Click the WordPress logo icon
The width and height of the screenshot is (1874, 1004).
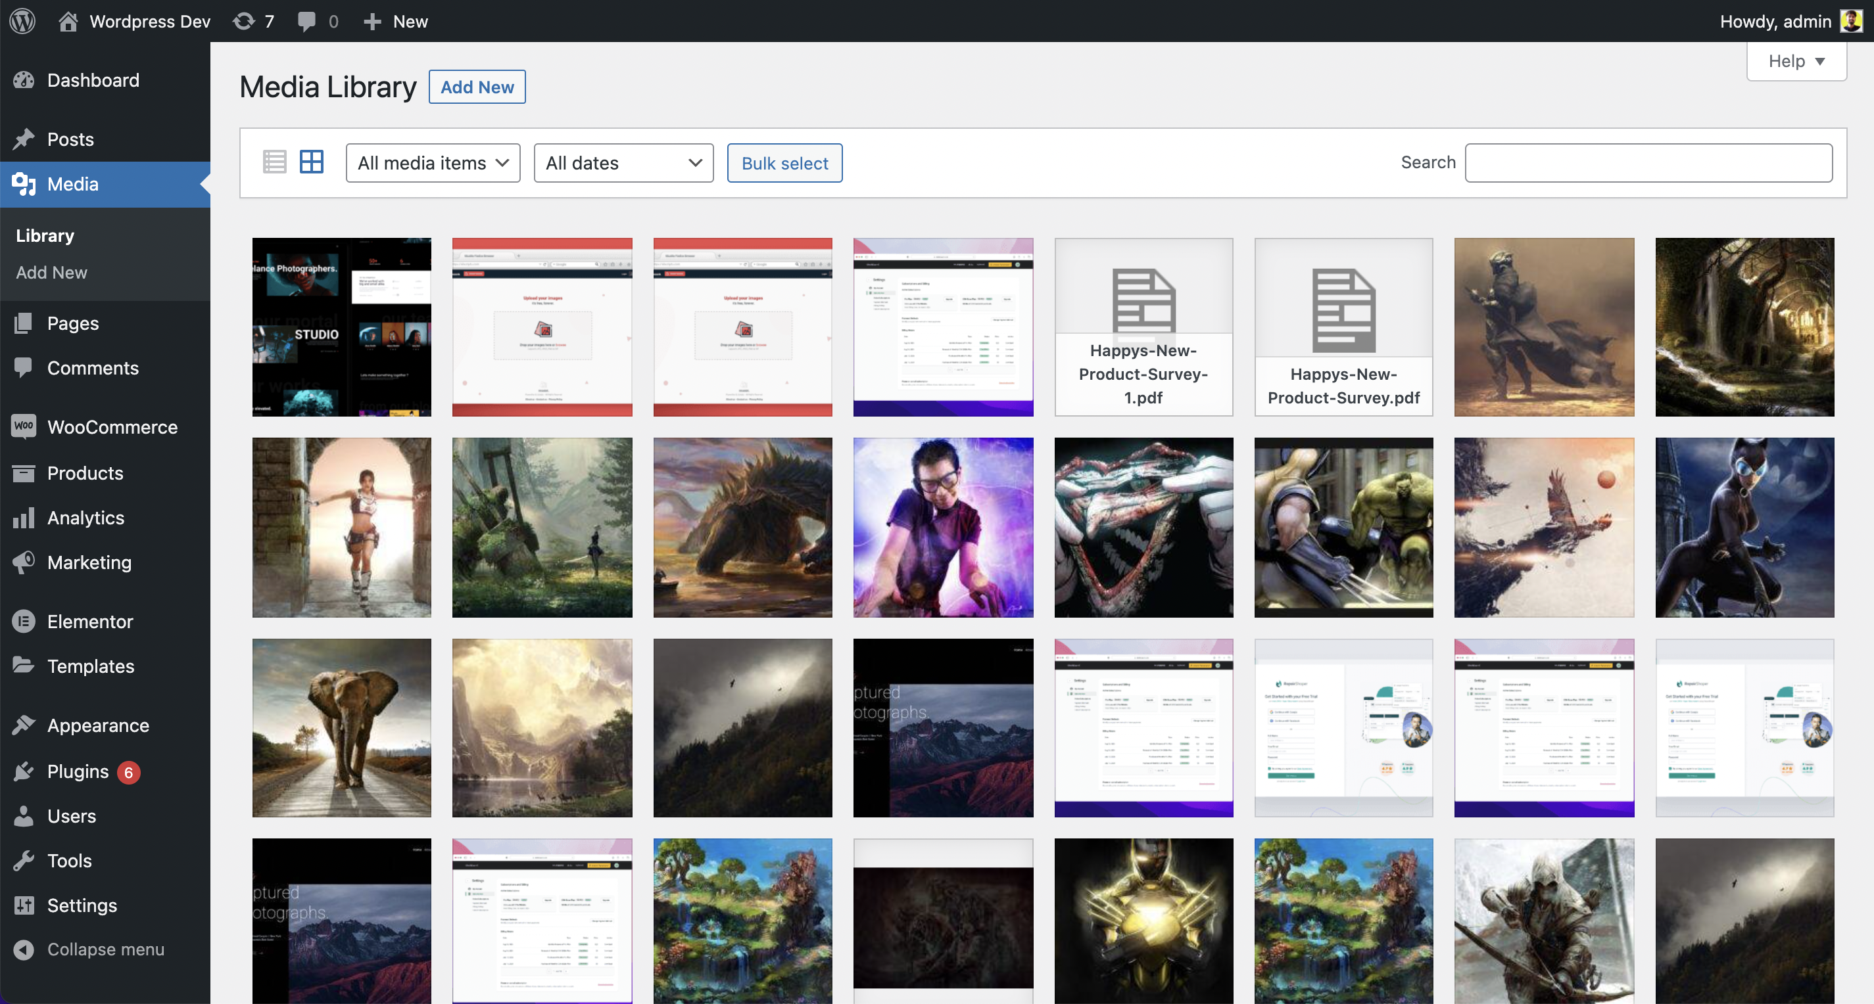pyautogui.click(x=22, y=21)
